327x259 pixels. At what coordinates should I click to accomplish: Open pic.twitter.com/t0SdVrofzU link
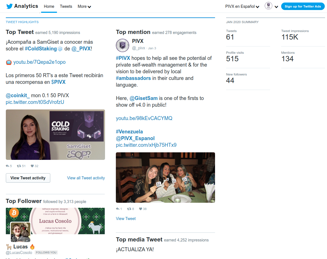tap(35, 102)
